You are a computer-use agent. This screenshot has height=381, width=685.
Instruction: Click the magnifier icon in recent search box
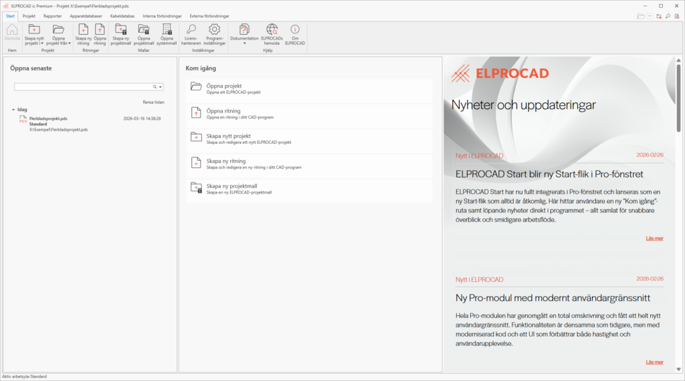point(155,86)
